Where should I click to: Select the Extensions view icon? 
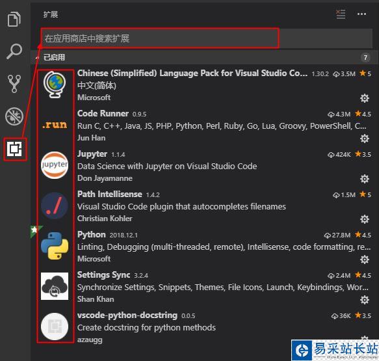(x=14, y=149)
